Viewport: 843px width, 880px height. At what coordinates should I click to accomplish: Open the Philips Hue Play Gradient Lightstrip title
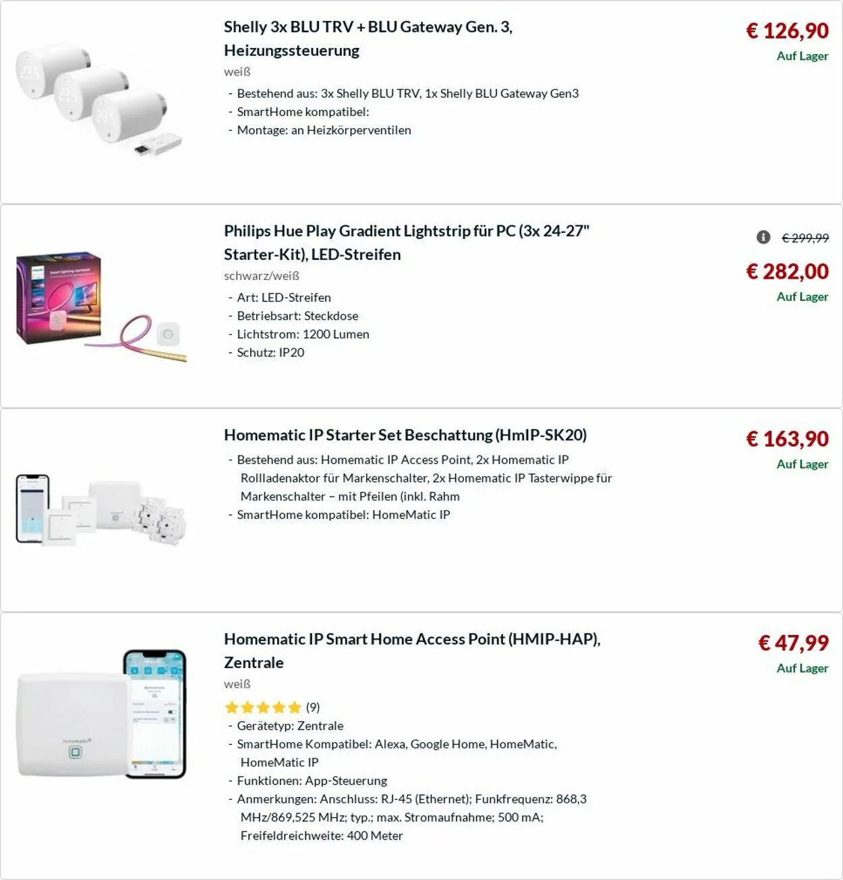(407, 242)
